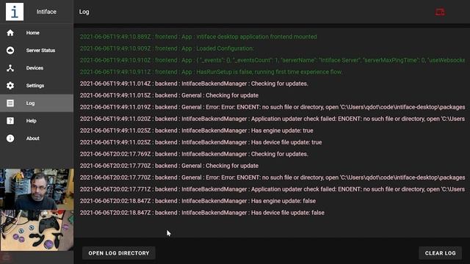Select the Devices node icon
Screen dimensions: 470x264
point(10,68)
